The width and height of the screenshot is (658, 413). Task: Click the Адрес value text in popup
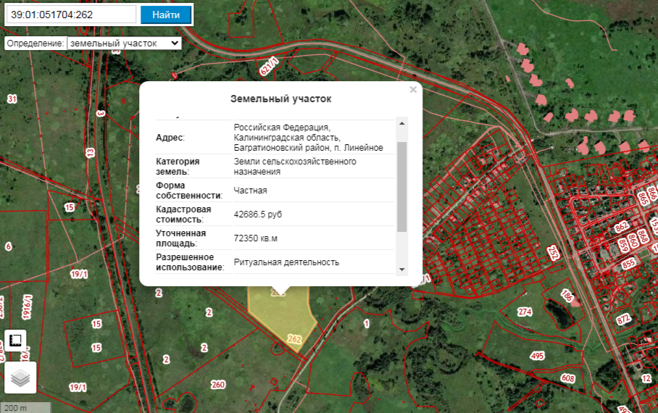[x=308, y=137]
